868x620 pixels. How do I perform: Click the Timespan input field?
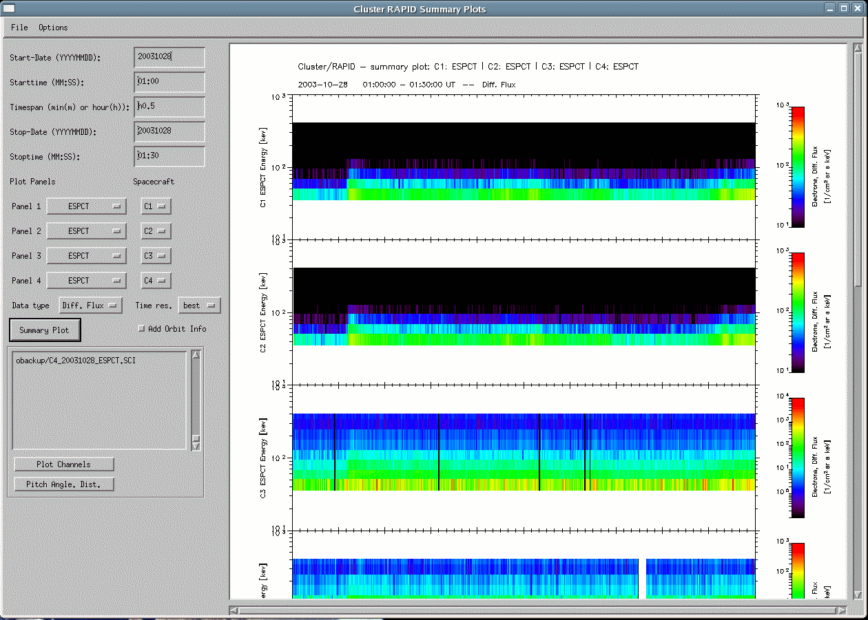point(169,107)
